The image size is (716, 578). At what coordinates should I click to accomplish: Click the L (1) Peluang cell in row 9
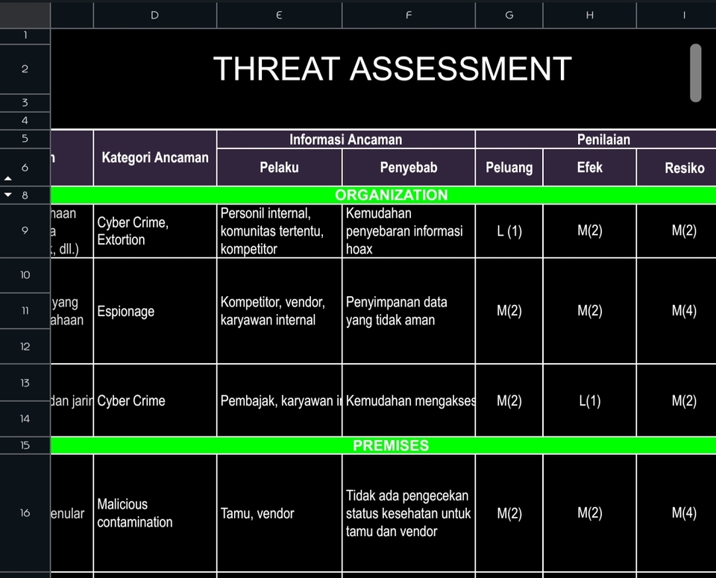[509, 230]
